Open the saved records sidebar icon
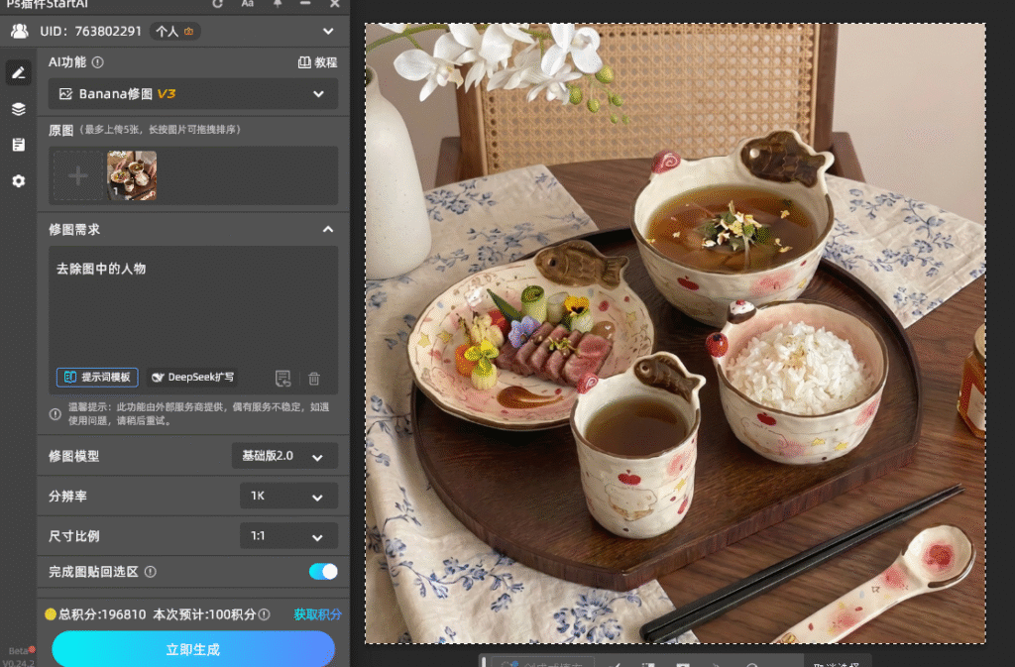Image resolution: width=1015 pixels, height=667 pixels. [18, 145]
